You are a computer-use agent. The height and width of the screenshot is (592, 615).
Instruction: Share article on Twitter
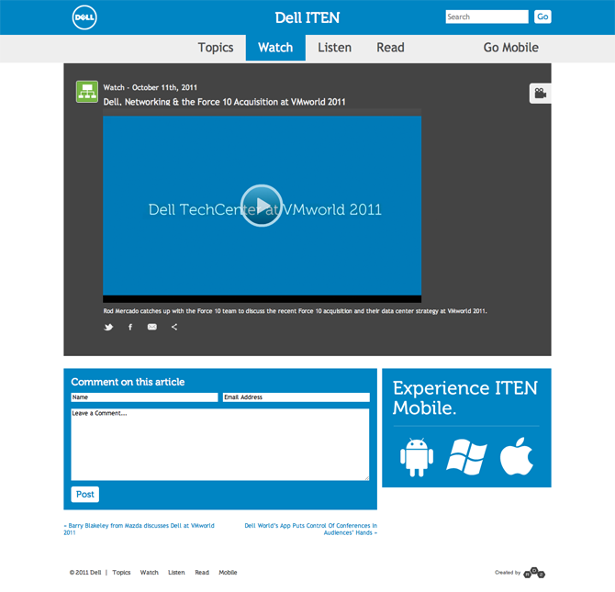pyautogui.click(x=108, y=327)
